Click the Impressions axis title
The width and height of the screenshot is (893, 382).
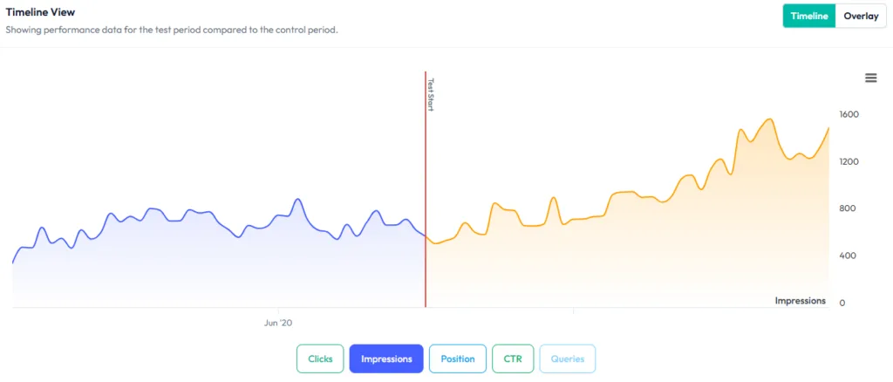(x=800, y=301)
